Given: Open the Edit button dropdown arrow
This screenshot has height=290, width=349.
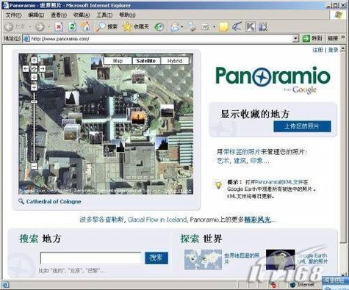Looking at the screenshot, I should tap(215, 27).
